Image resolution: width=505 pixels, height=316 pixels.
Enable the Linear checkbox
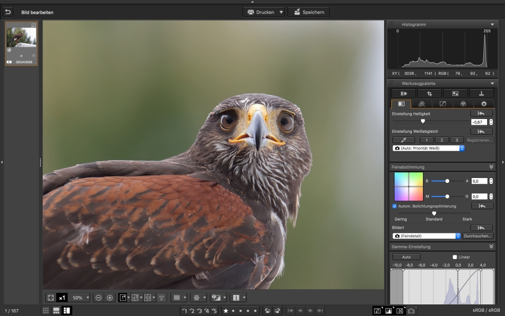coord(455,257)
